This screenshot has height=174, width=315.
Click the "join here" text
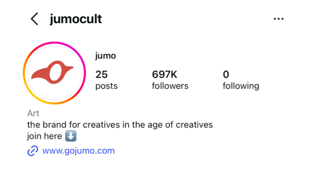click(x=44, y=137)
